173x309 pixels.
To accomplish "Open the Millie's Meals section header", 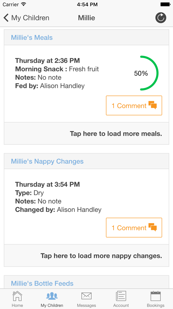I will (87, 38).
